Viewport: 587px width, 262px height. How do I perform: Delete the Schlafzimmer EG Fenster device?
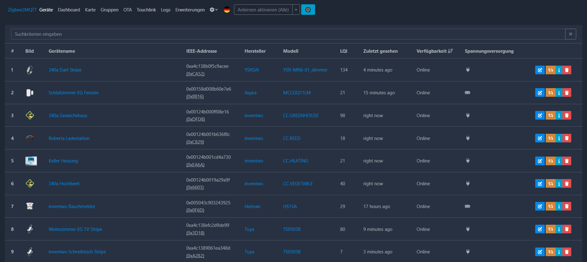point(567,93)
